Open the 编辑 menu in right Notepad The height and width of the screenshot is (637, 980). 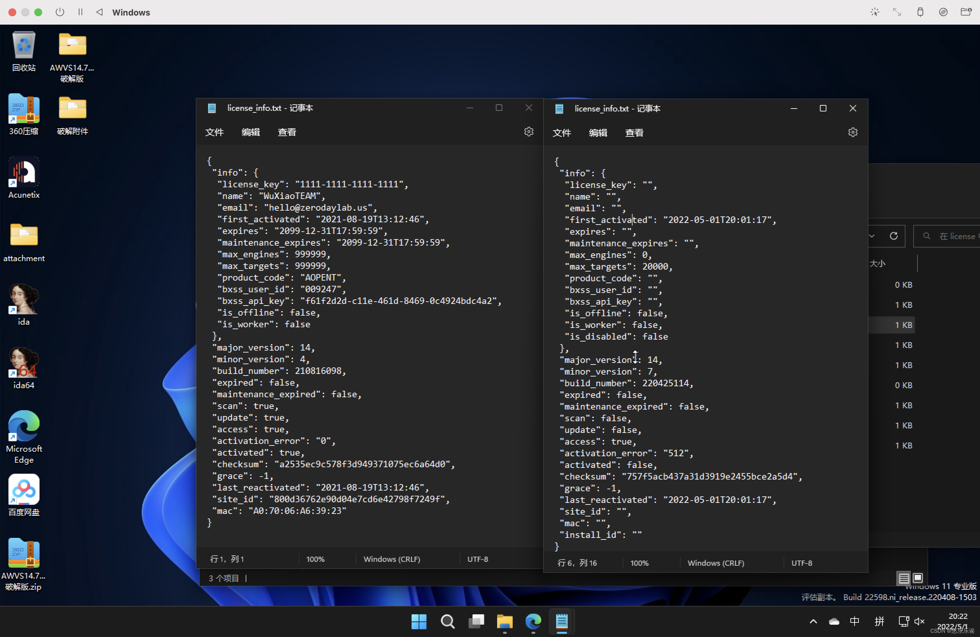[598, 133]
